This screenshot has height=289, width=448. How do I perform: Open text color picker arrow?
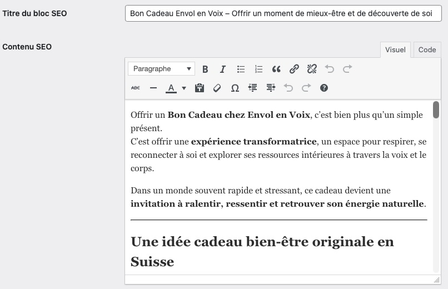pyautogui.click(x=184, y=88)
